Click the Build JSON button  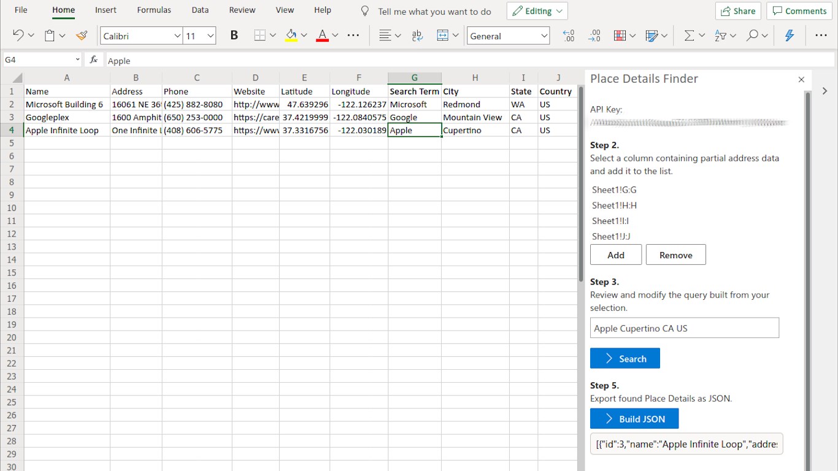(x=634, y=419)
